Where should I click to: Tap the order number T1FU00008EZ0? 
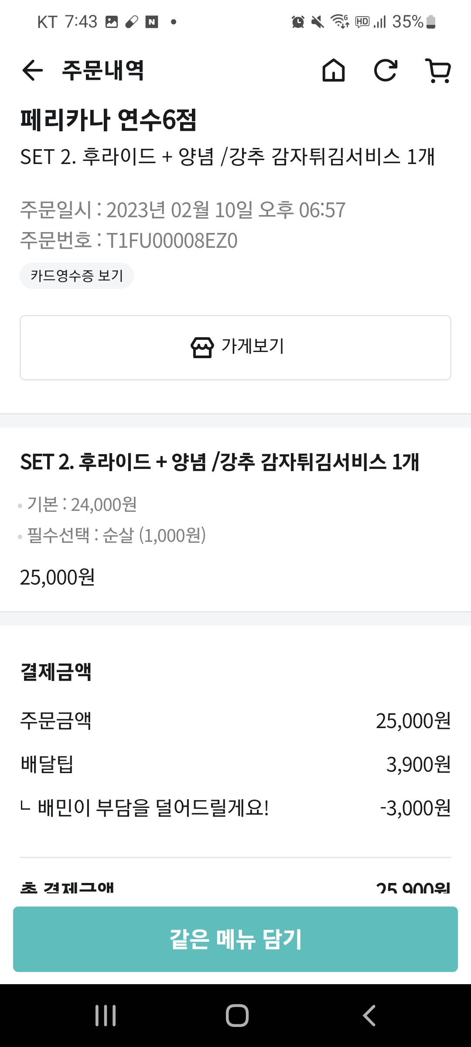tap(172, 240)
